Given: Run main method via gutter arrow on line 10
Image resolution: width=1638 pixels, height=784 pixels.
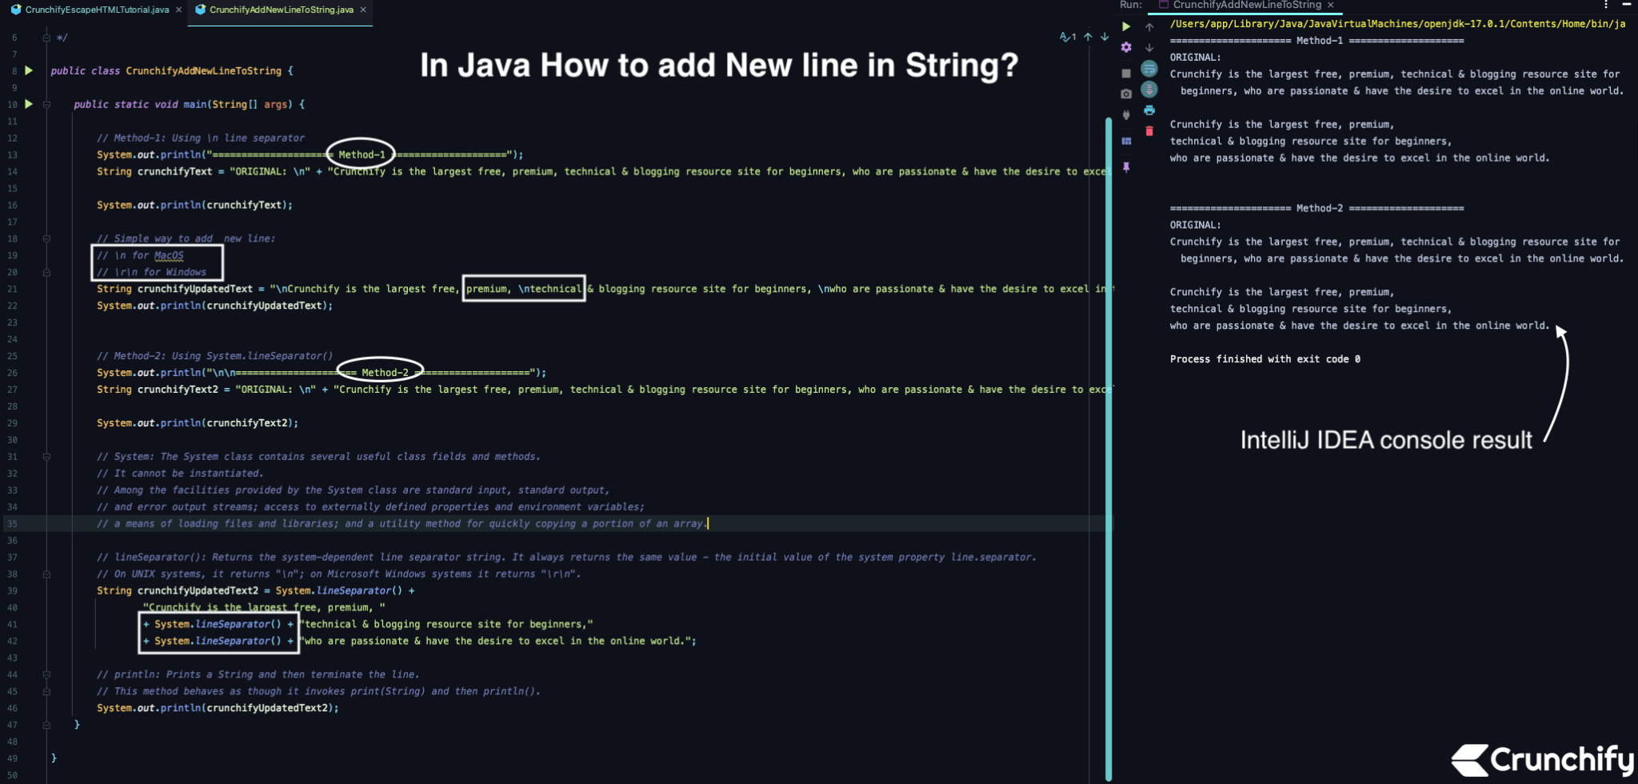Looking at the screenshot, I should point(29,104).
